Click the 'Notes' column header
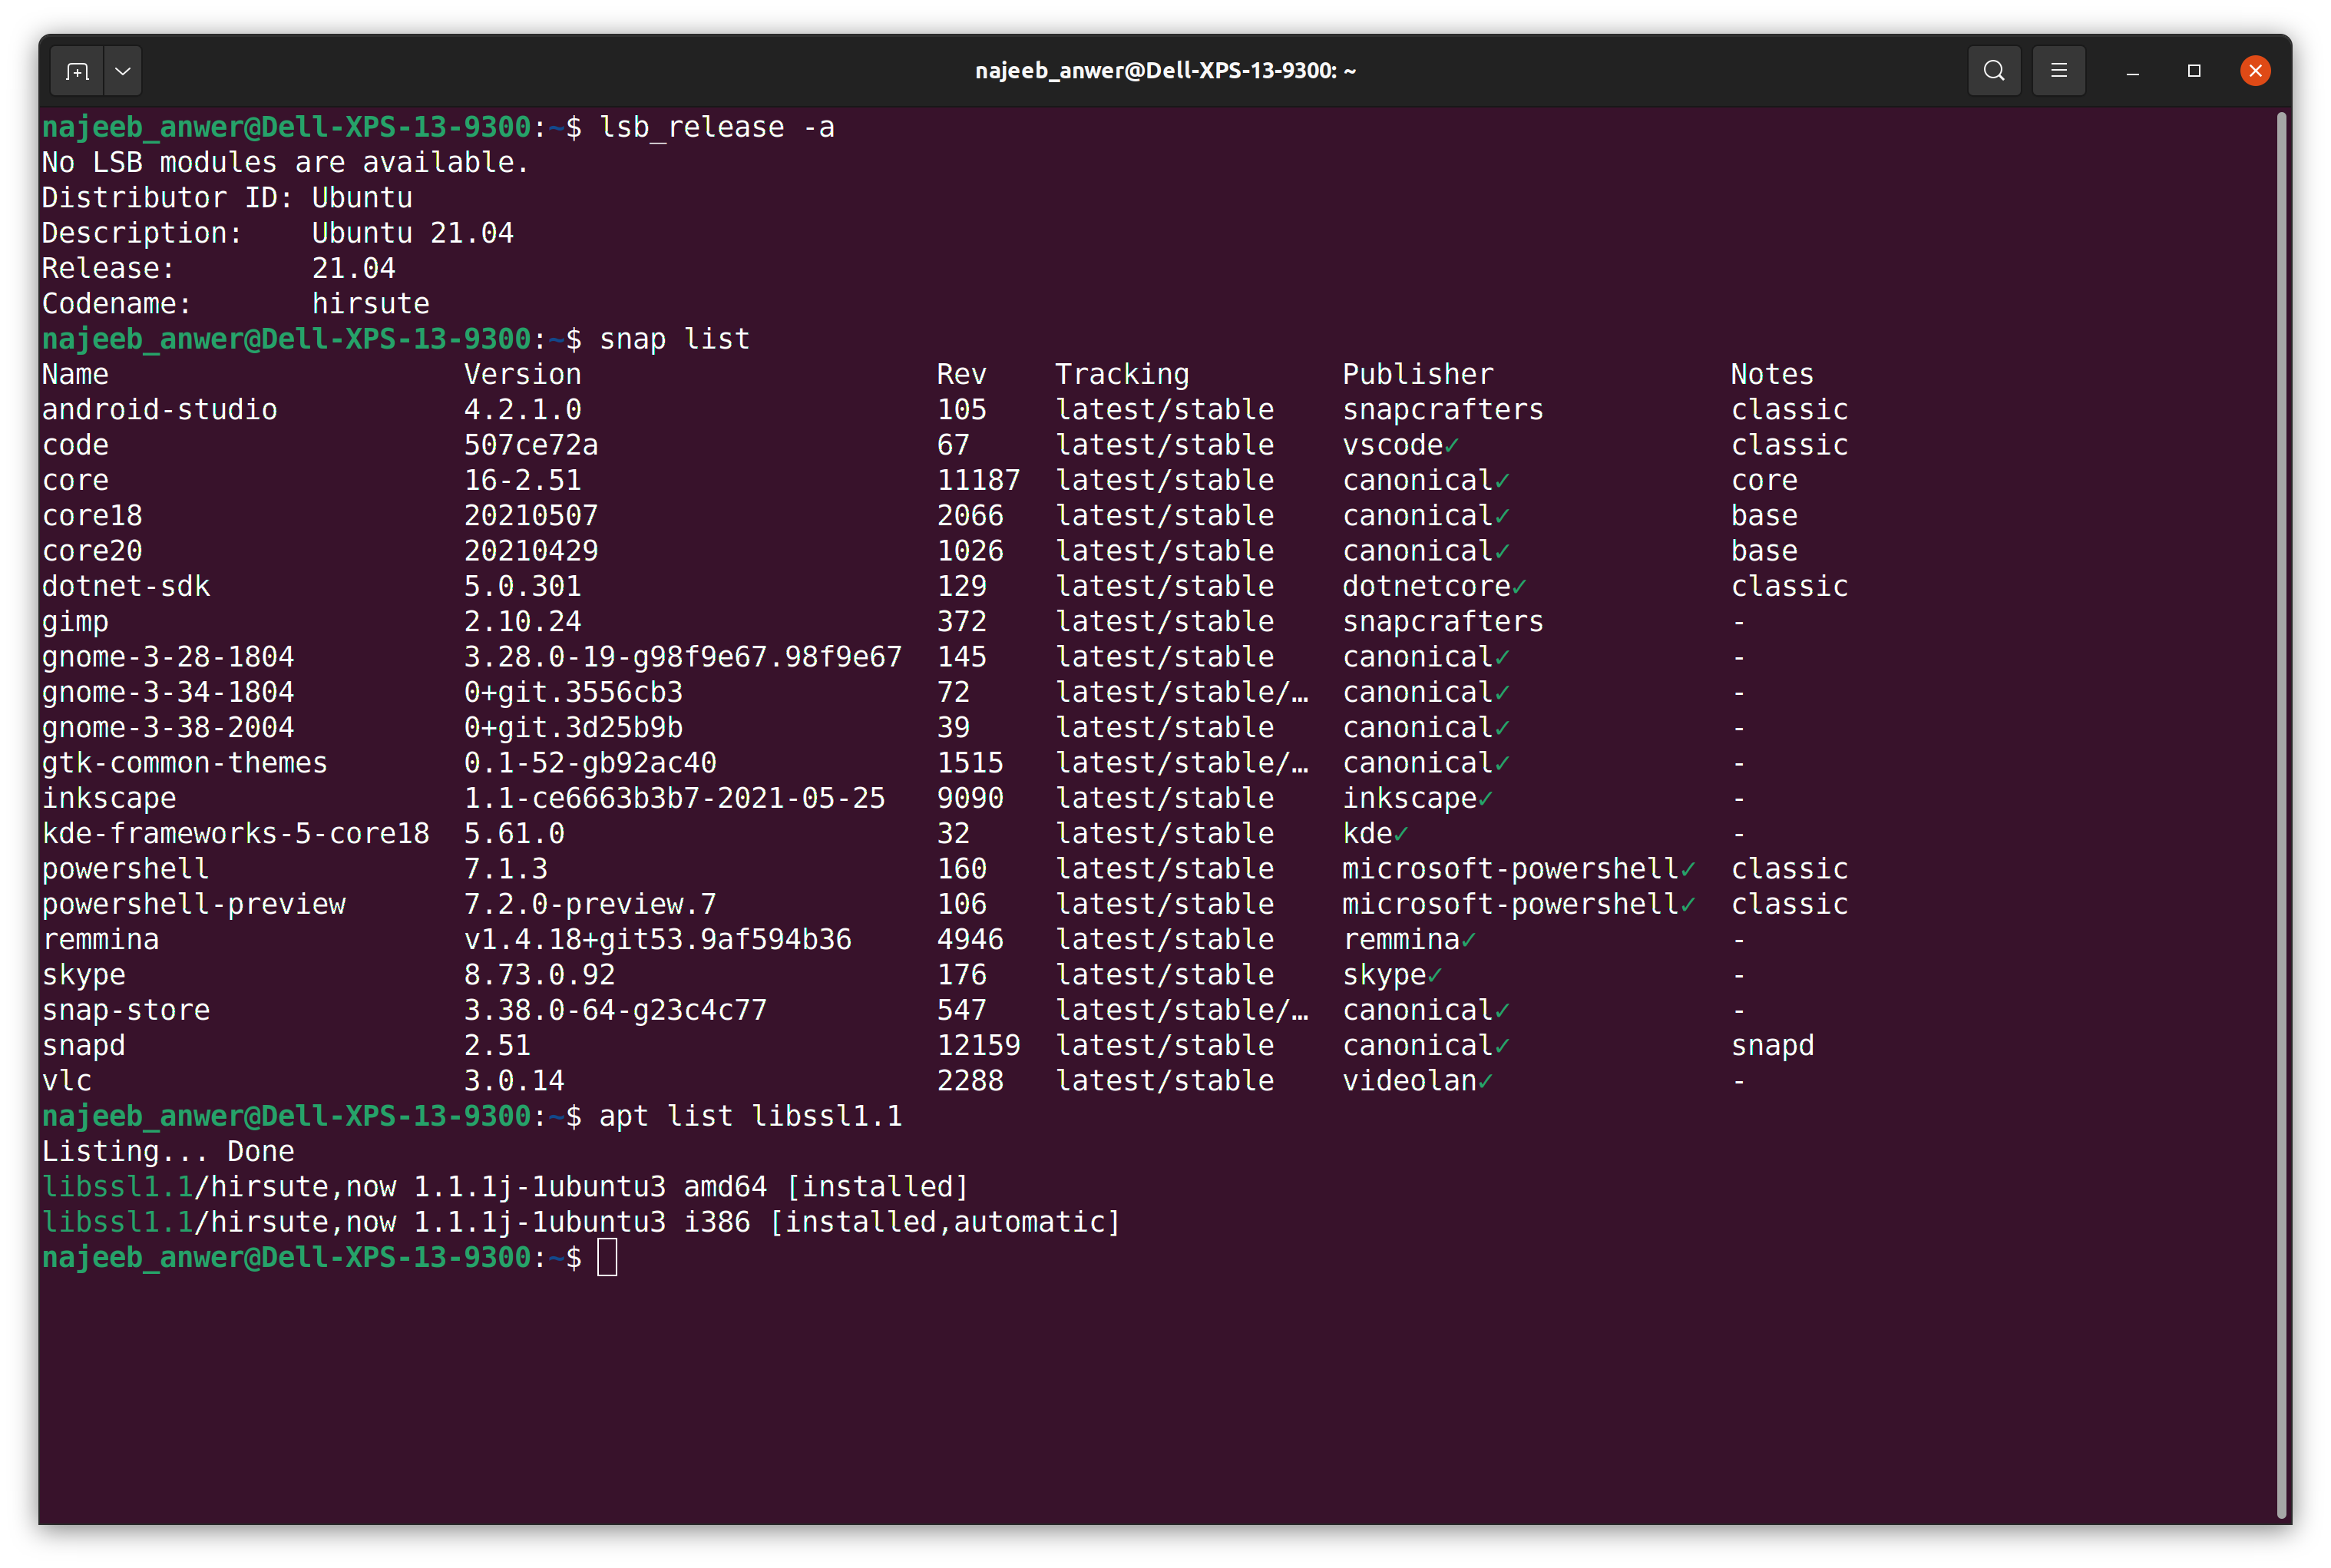The image size is (2331, 1568). click(1771, 374)
